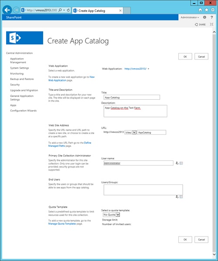Image resolution: width=218 pixels, height=261 pixels.
Task: Click the bottom Cancel button
Action: (x=201, y=240)
